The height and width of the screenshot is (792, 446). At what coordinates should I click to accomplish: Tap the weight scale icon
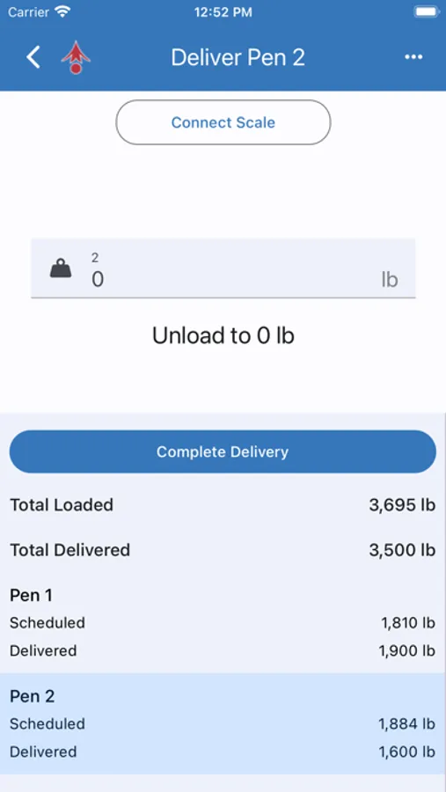point(61,268)
